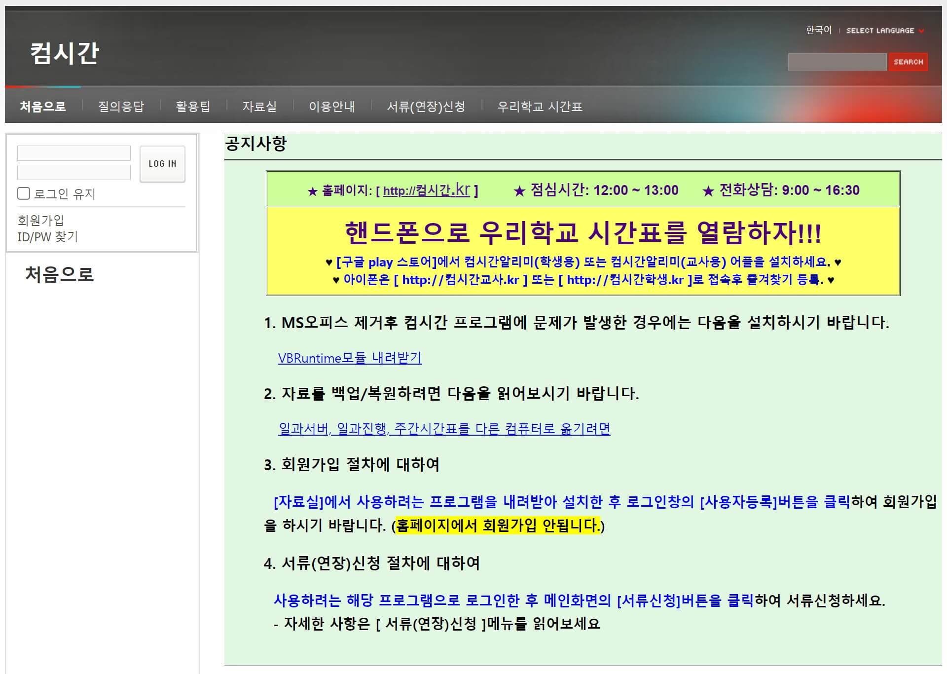Open the 자료실 menu tab
The width and height of the screenshot is (947, 674).
pyautogui.click(x=260, y=107)
